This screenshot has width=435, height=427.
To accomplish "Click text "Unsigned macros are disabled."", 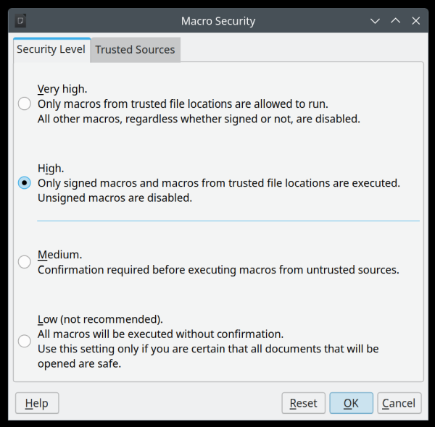I will [x=115, y=198].
